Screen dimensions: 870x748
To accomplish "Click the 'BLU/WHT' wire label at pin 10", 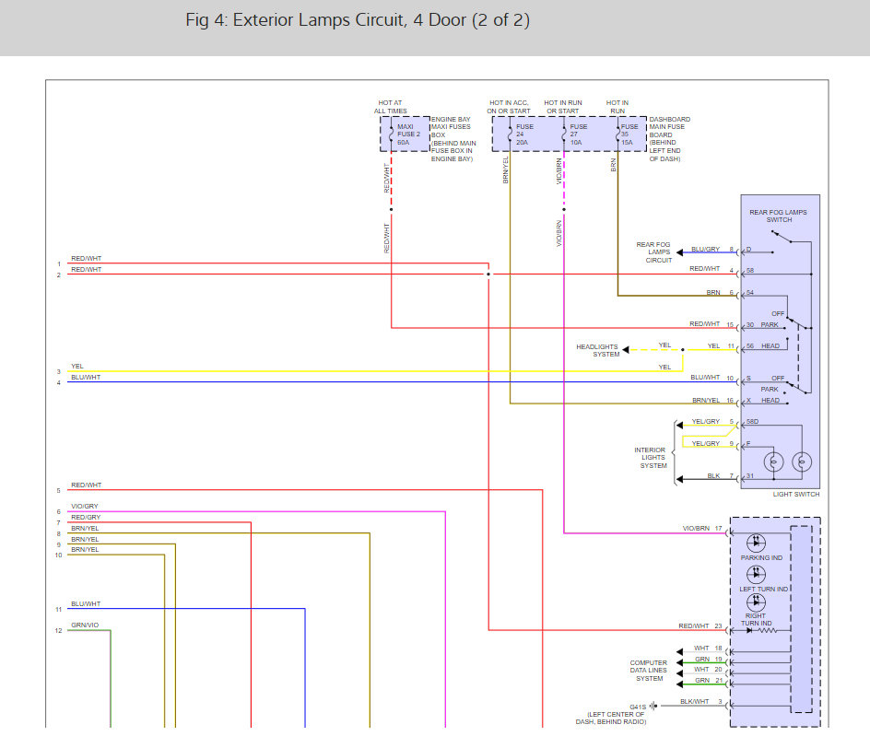I will pos(705,377).
